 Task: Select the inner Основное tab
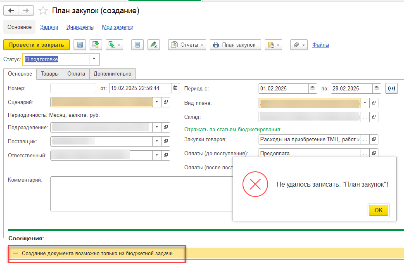click(20, 73)
